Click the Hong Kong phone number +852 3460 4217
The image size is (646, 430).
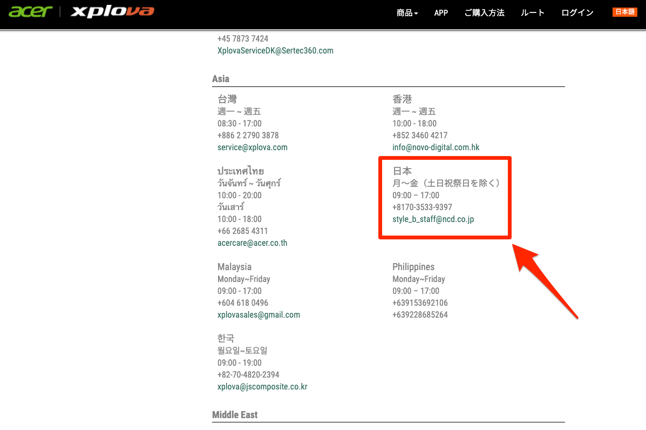pyautogui.click(x=420, y=136)
